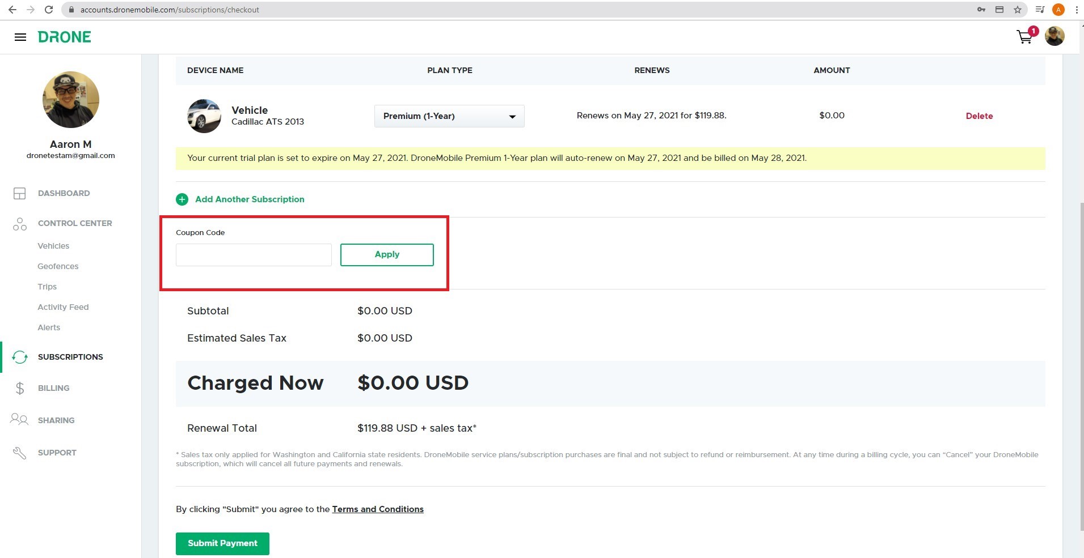The width and height of the screenshot is (1084, 558).
Task: Delete the Vehicle subscription
Action: tap(979, 116)
